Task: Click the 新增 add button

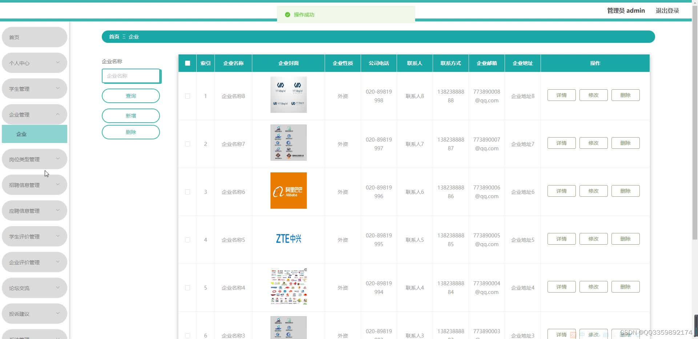Action: click(131, 116)
